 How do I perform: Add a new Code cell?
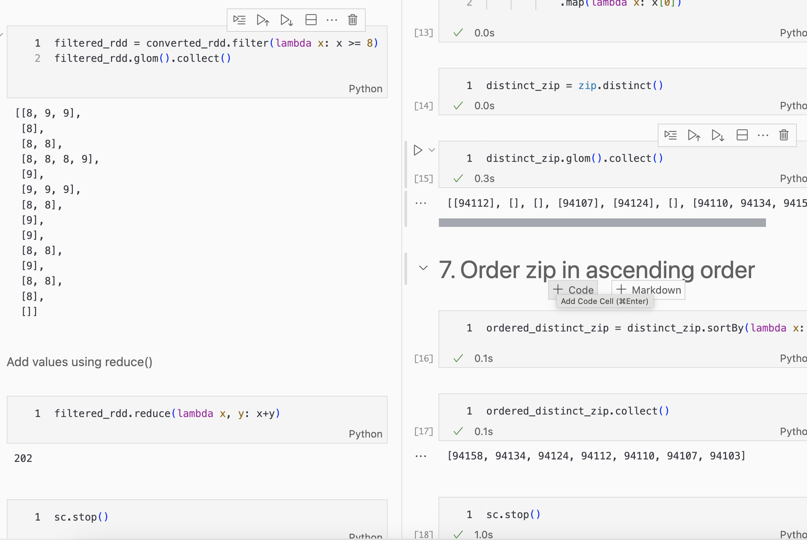coord(573,290)
